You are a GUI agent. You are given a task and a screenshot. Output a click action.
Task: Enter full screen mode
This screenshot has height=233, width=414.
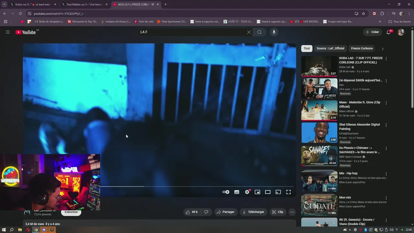289,192
